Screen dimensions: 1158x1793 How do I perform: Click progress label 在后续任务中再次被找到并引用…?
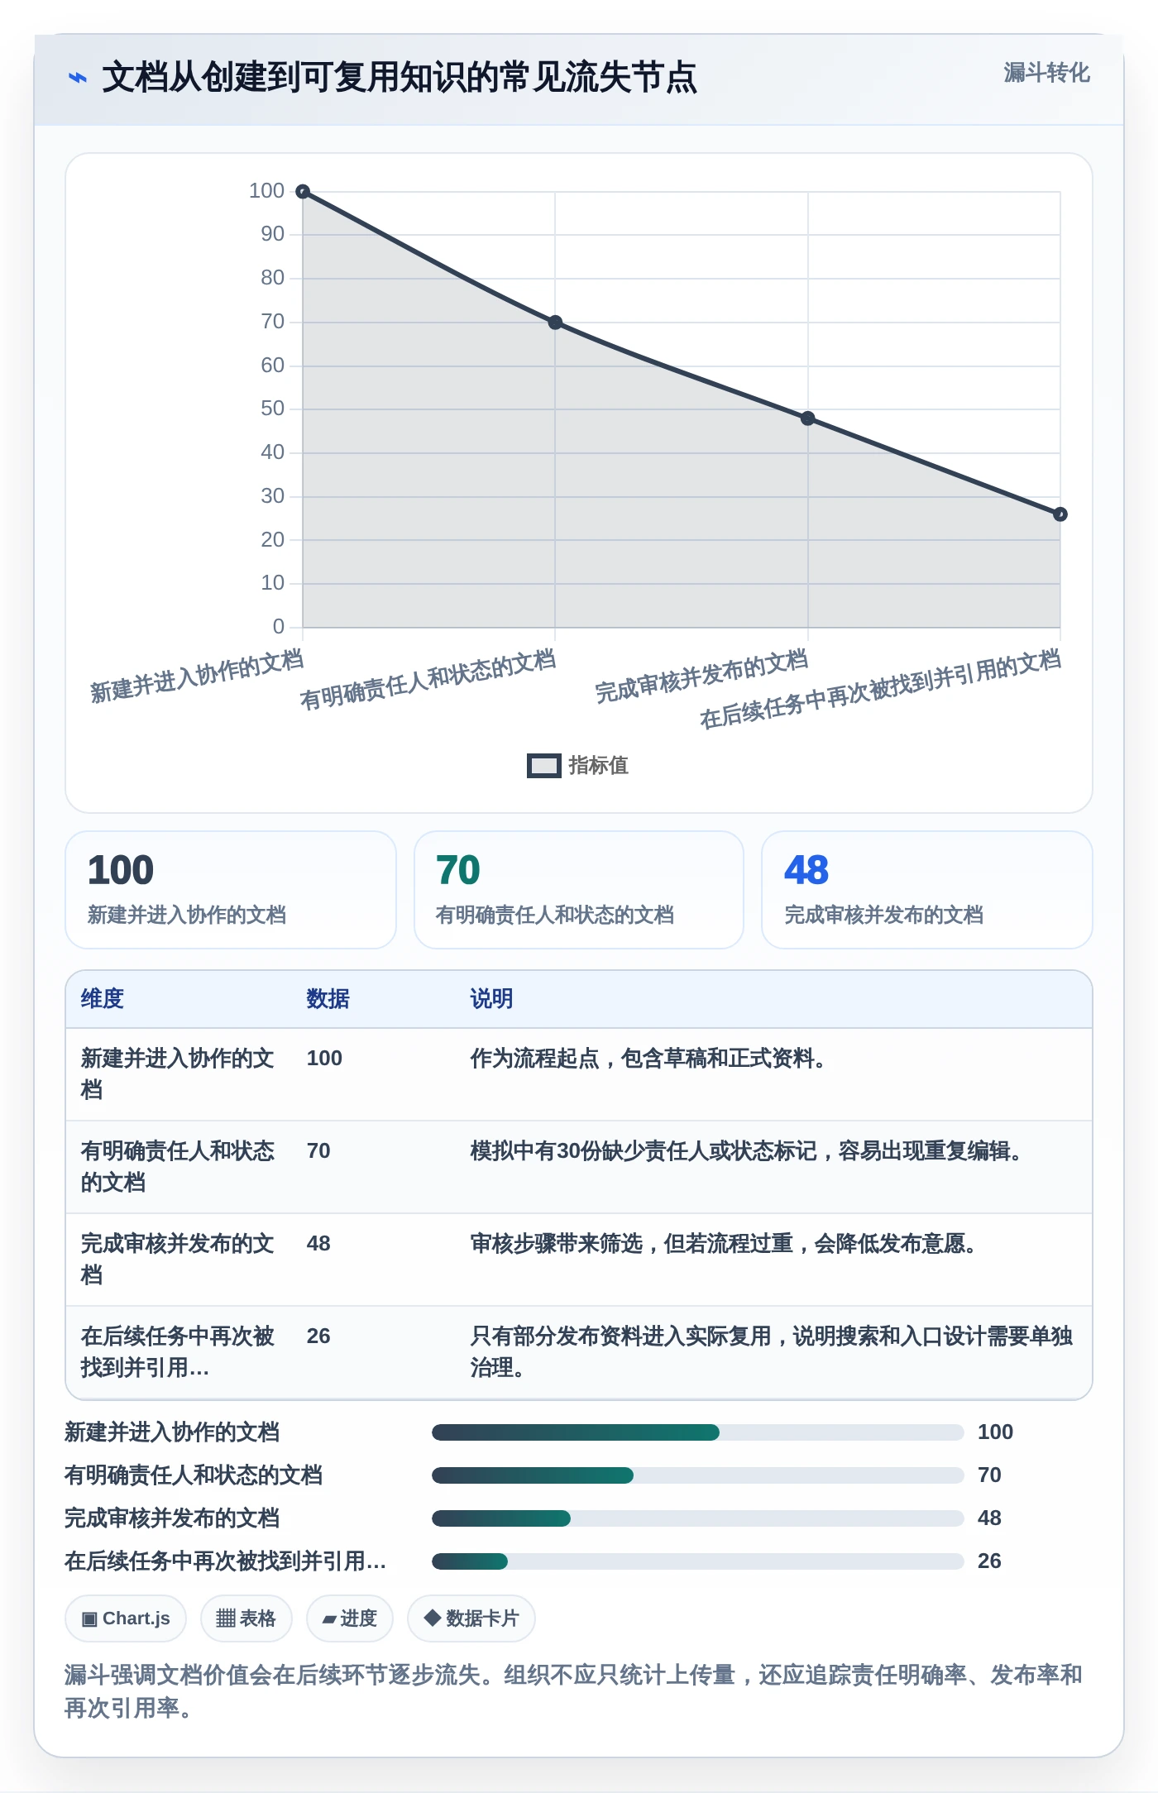[225, 1561]
